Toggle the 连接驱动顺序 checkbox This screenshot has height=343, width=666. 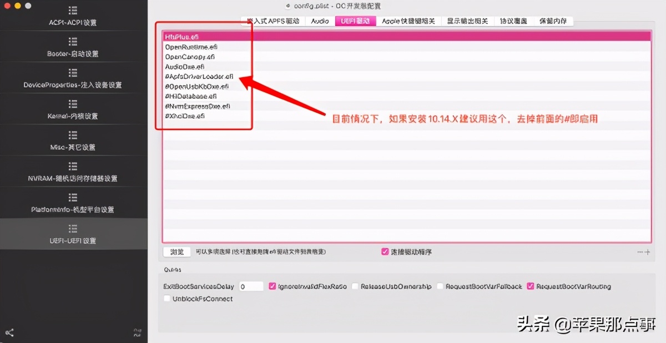click(385, 251)
